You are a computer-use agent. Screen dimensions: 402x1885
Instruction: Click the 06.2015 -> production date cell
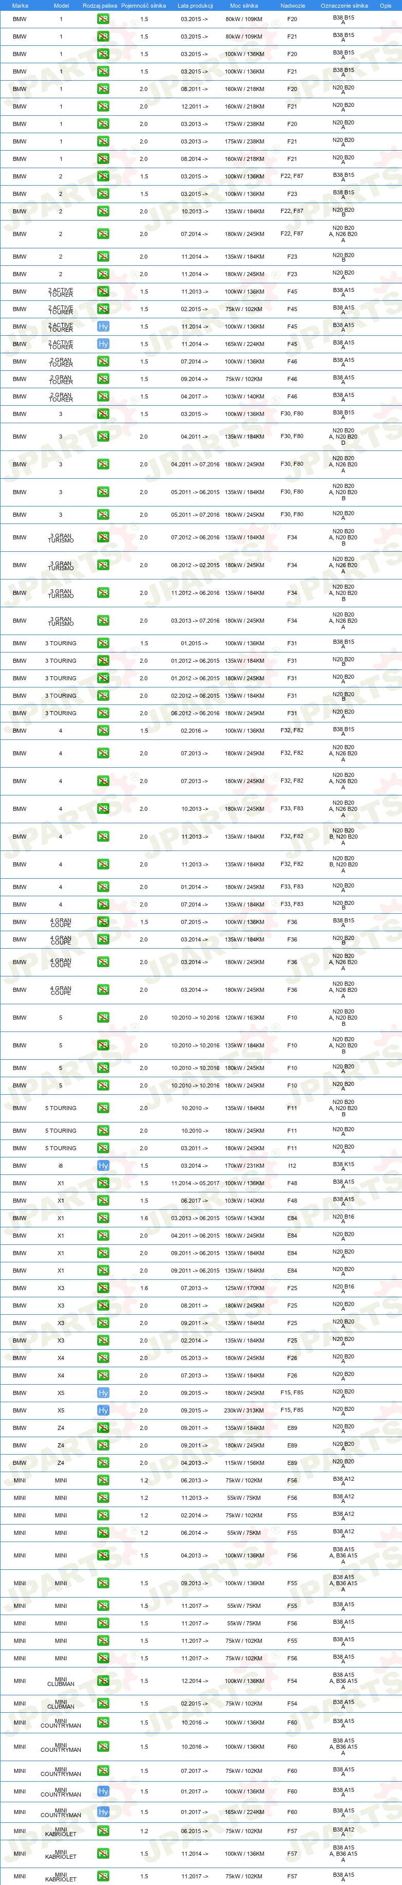[x=195, y=1831]
